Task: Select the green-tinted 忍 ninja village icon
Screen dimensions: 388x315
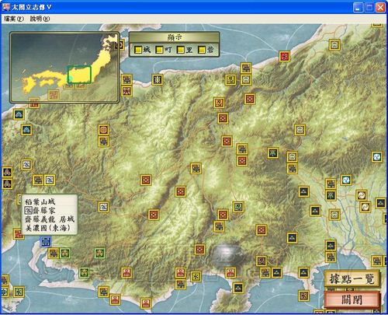Action: [238, 207]
